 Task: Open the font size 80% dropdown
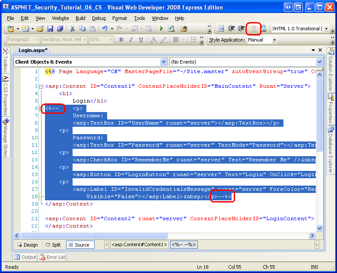click(111, 40)
